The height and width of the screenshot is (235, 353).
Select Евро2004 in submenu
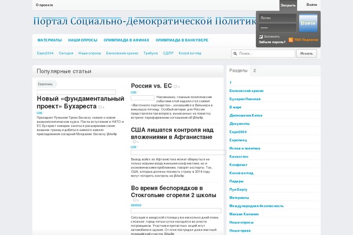tap(45, 53)
